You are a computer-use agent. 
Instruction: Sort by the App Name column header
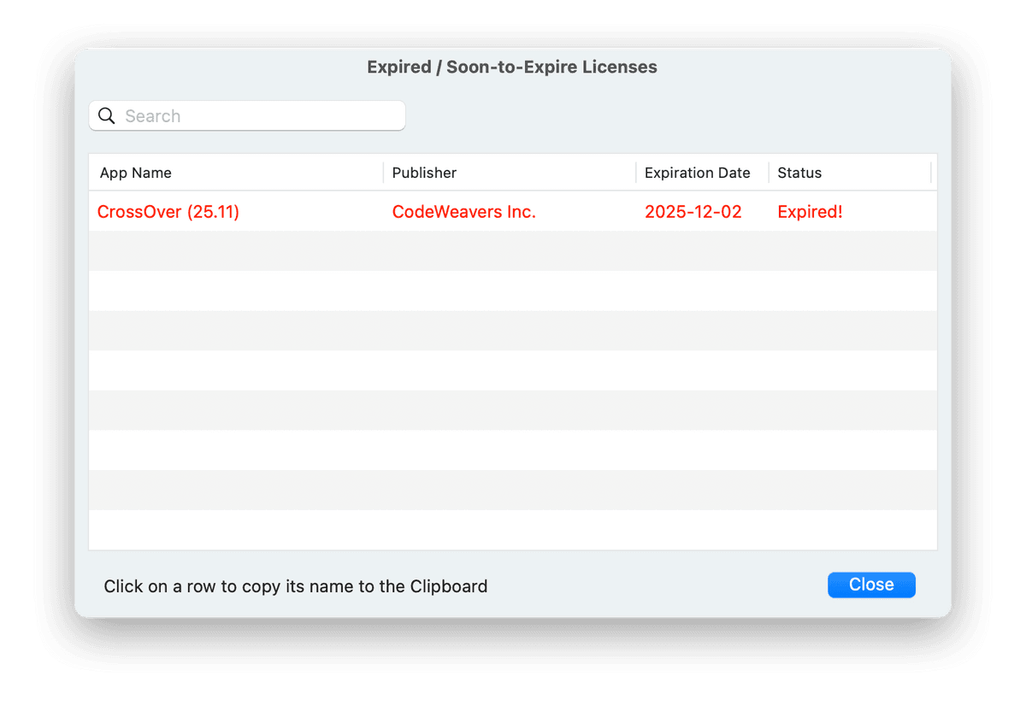tap(136, 173)
